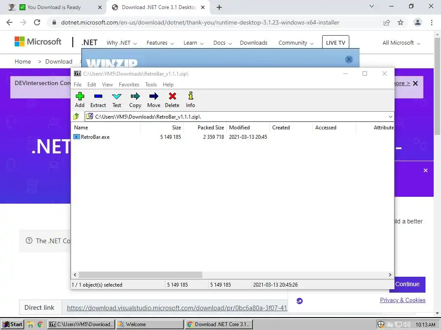Open the Favorites menu in 7-Zip
Image resolution: width=441 pixels, height=330 pixels.
point(129,85)
